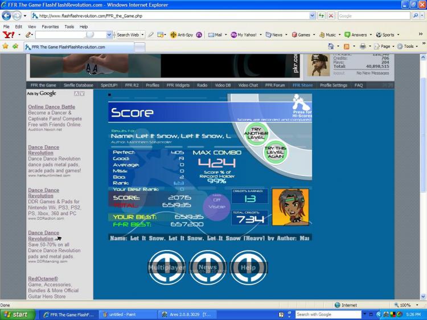Click the Print icon in command bar

[363, 47]
